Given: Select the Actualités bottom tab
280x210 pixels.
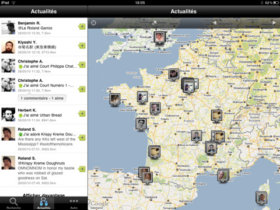Looking at the screenshot, I should [44, 203].
